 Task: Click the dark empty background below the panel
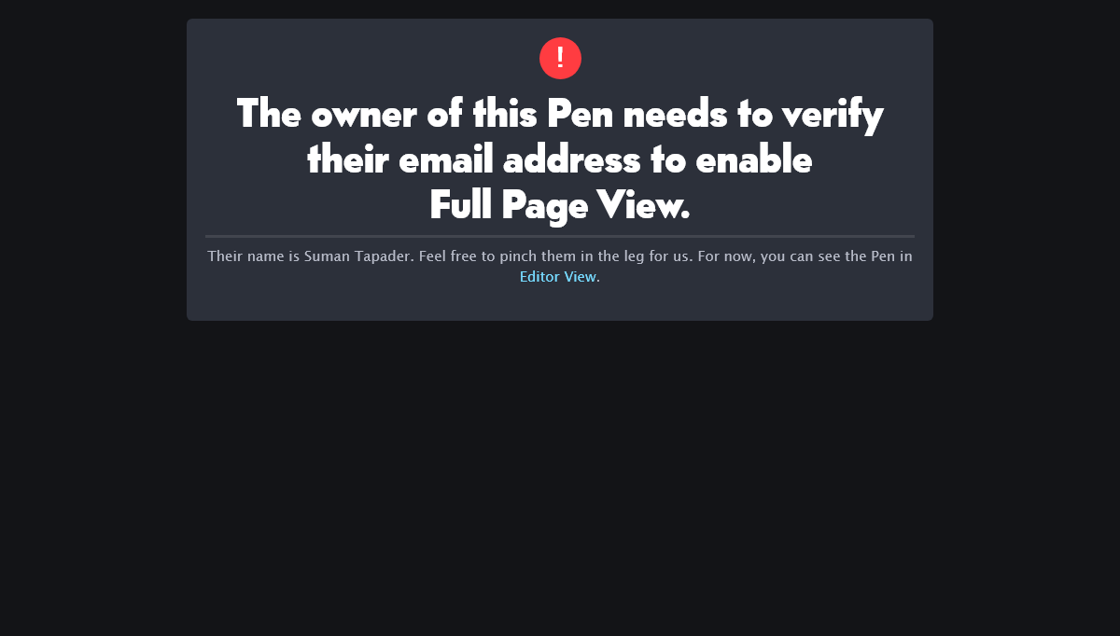pos(560,476)
